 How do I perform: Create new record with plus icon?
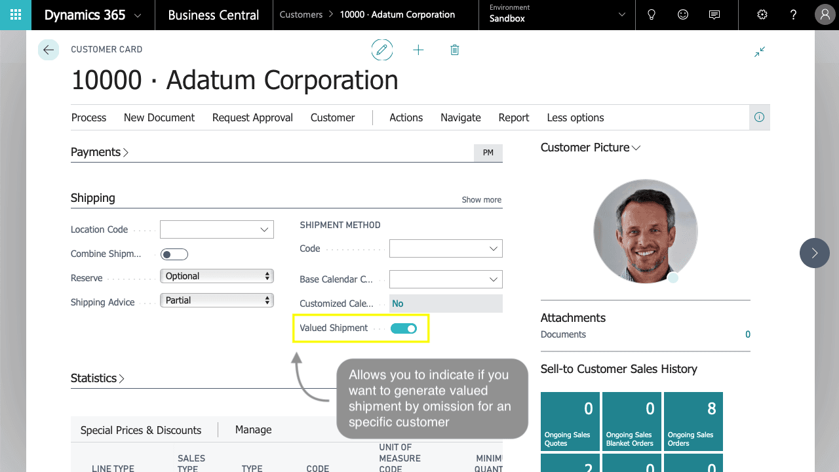point(418,50)
